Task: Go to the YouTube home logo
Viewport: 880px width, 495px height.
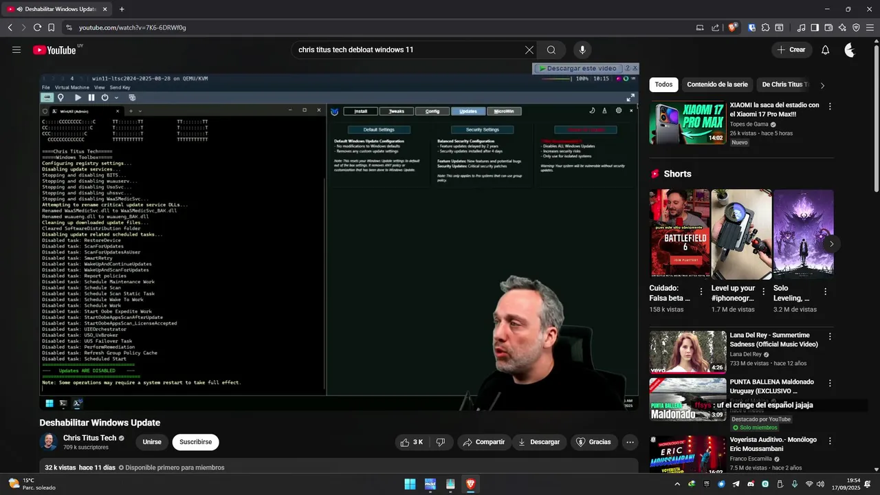Action: pyautogui.click(x=54, y=49)
